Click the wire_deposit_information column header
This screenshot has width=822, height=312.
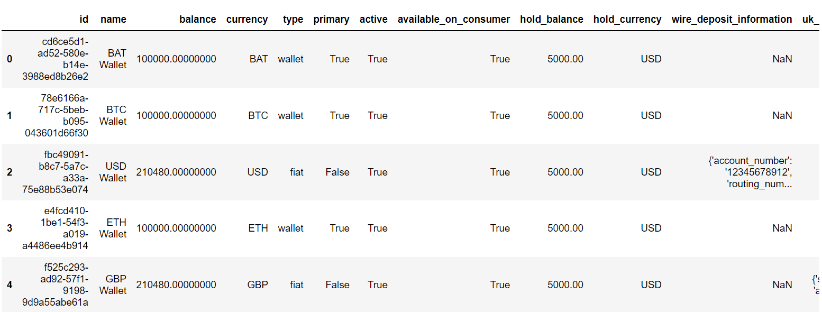tap(732, 20)
